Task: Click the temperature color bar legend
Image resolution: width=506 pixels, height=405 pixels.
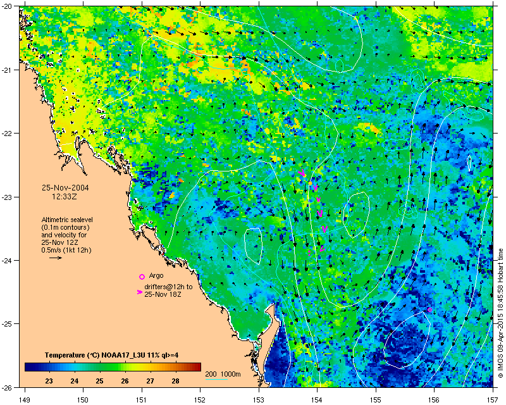Action: tap(113, 367)
